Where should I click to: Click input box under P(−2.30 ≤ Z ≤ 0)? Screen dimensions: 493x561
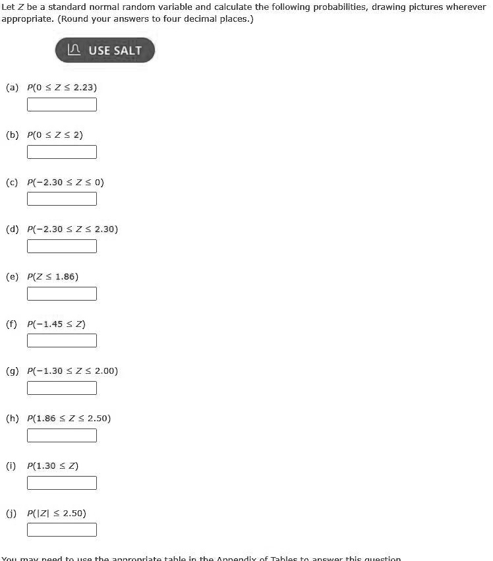pyautogui.click(x=62, y=199)
